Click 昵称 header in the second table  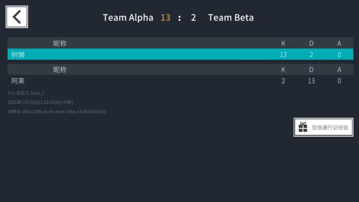tap(60, 69)
